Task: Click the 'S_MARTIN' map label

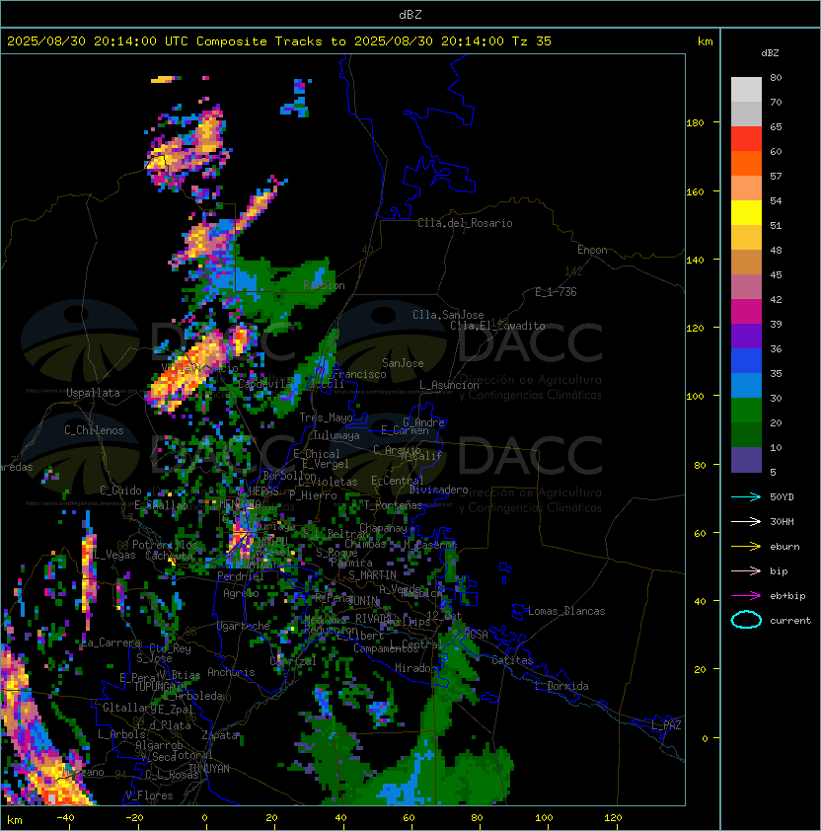Action: click(x=372, y=575)
